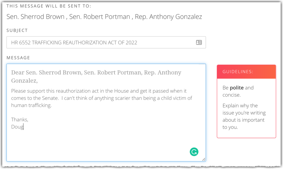Click the bold word polite in guidelines
The image size is (283, 169).
pyautogui.click(x=237, y=88)
